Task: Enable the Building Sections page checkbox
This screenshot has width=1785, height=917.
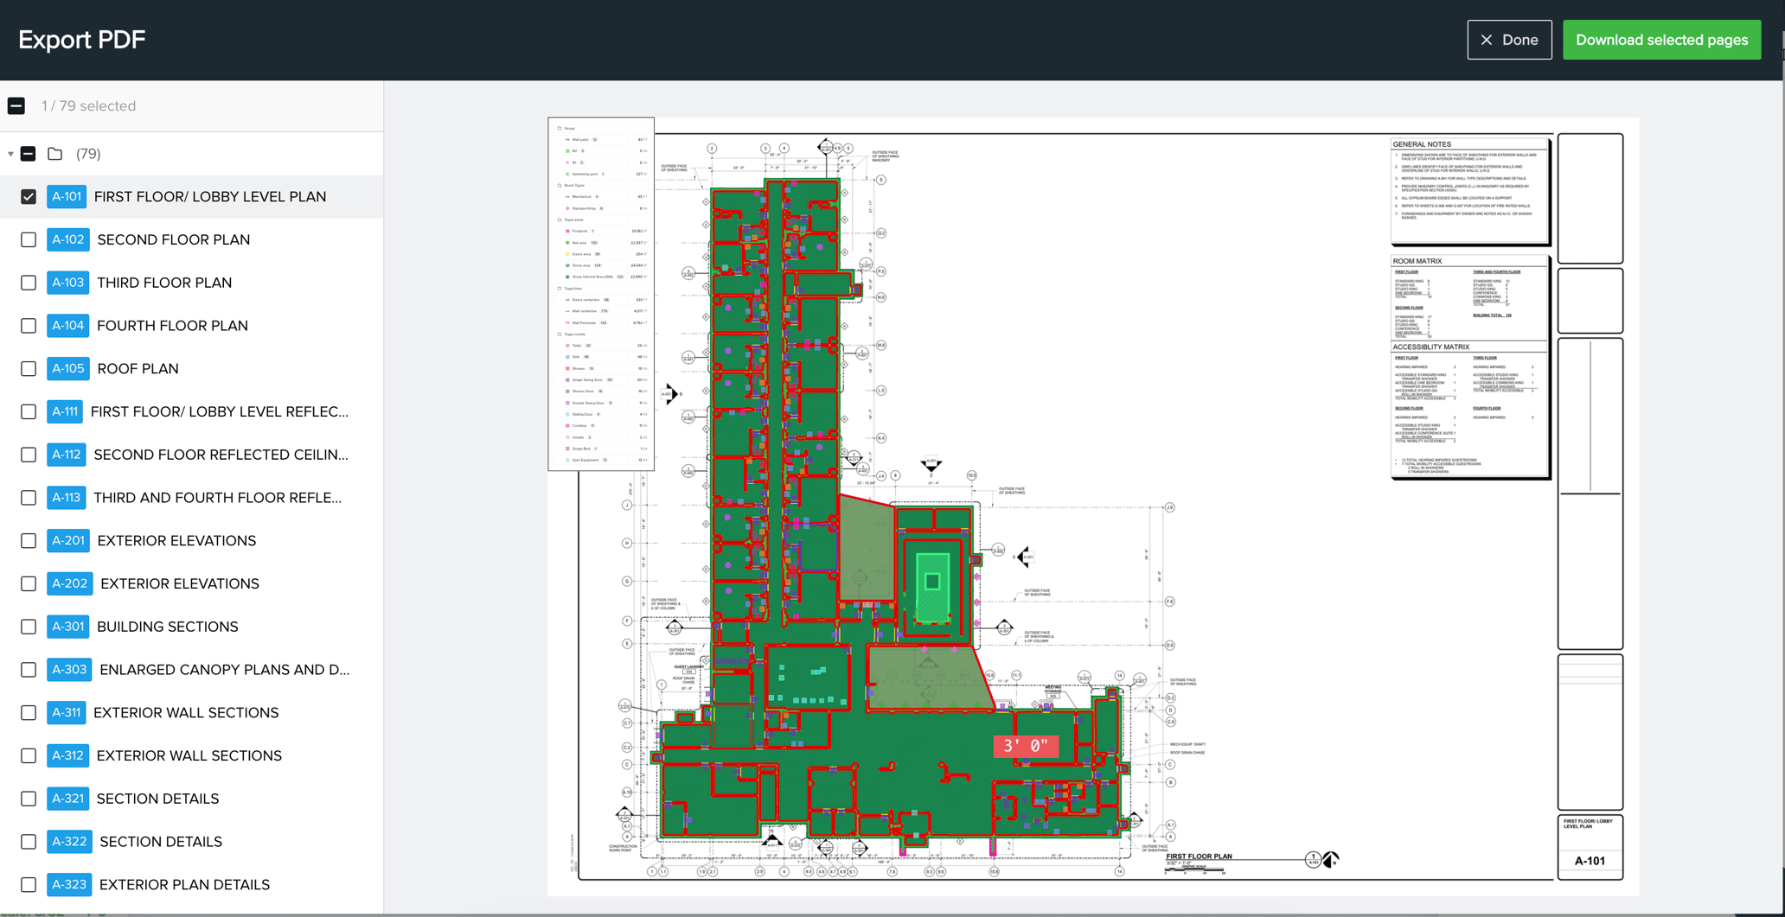Action: [29, 627]
